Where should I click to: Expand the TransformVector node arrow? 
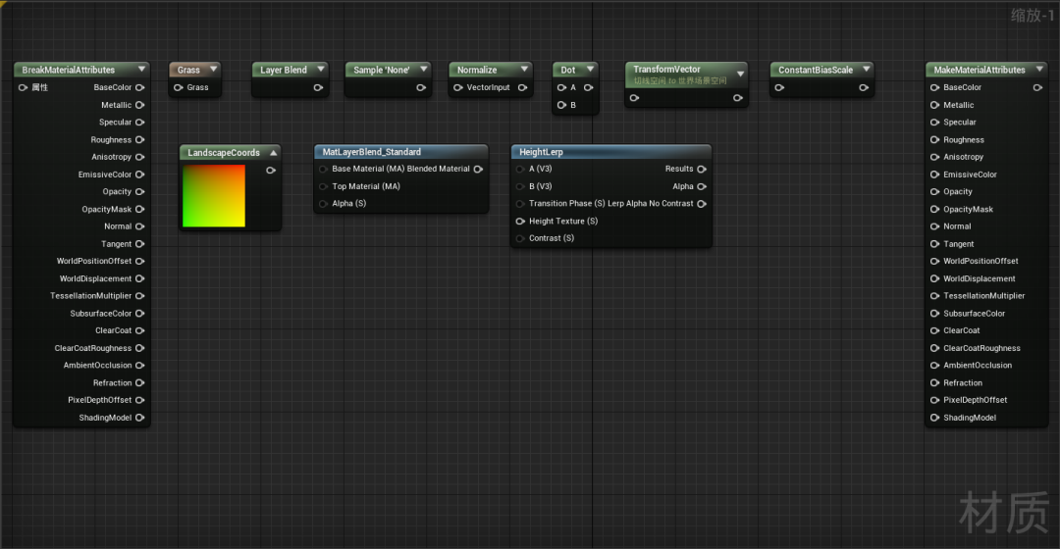[740, 74]
